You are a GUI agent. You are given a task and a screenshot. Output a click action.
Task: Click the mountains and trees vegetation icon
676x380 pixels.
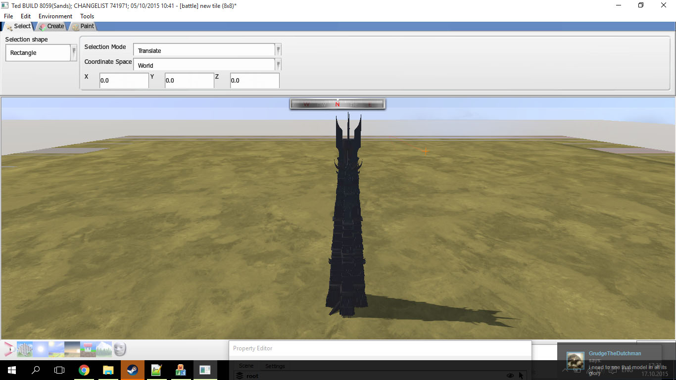tap(103, 349)
